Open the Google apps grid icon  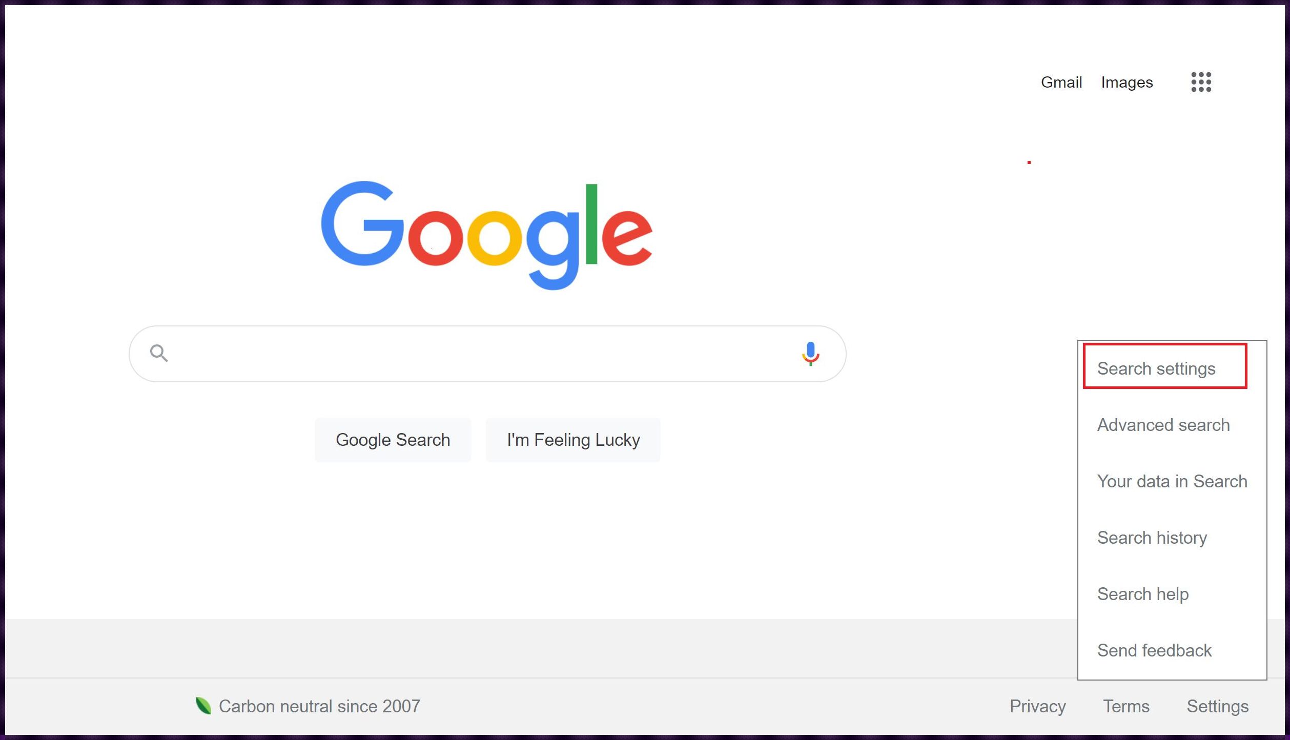pyautogui.click(x=1202, y=81)
